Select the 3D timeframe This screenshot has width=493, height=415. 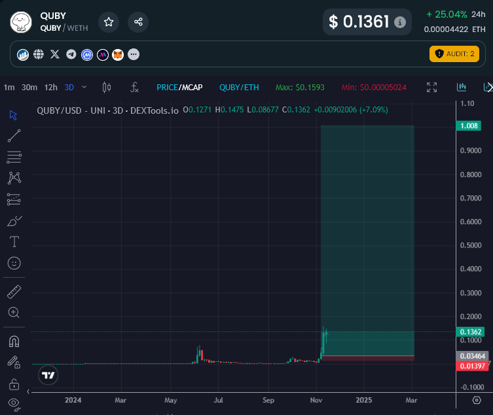click(x=69, y=88)
